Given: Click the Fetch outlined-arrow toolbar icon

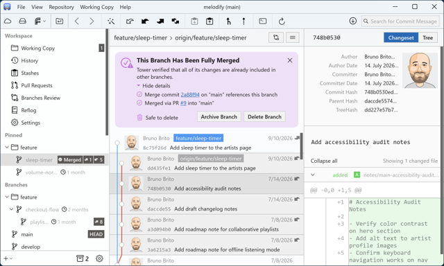Looking at the screenshot, I should (x=130, y=21).
